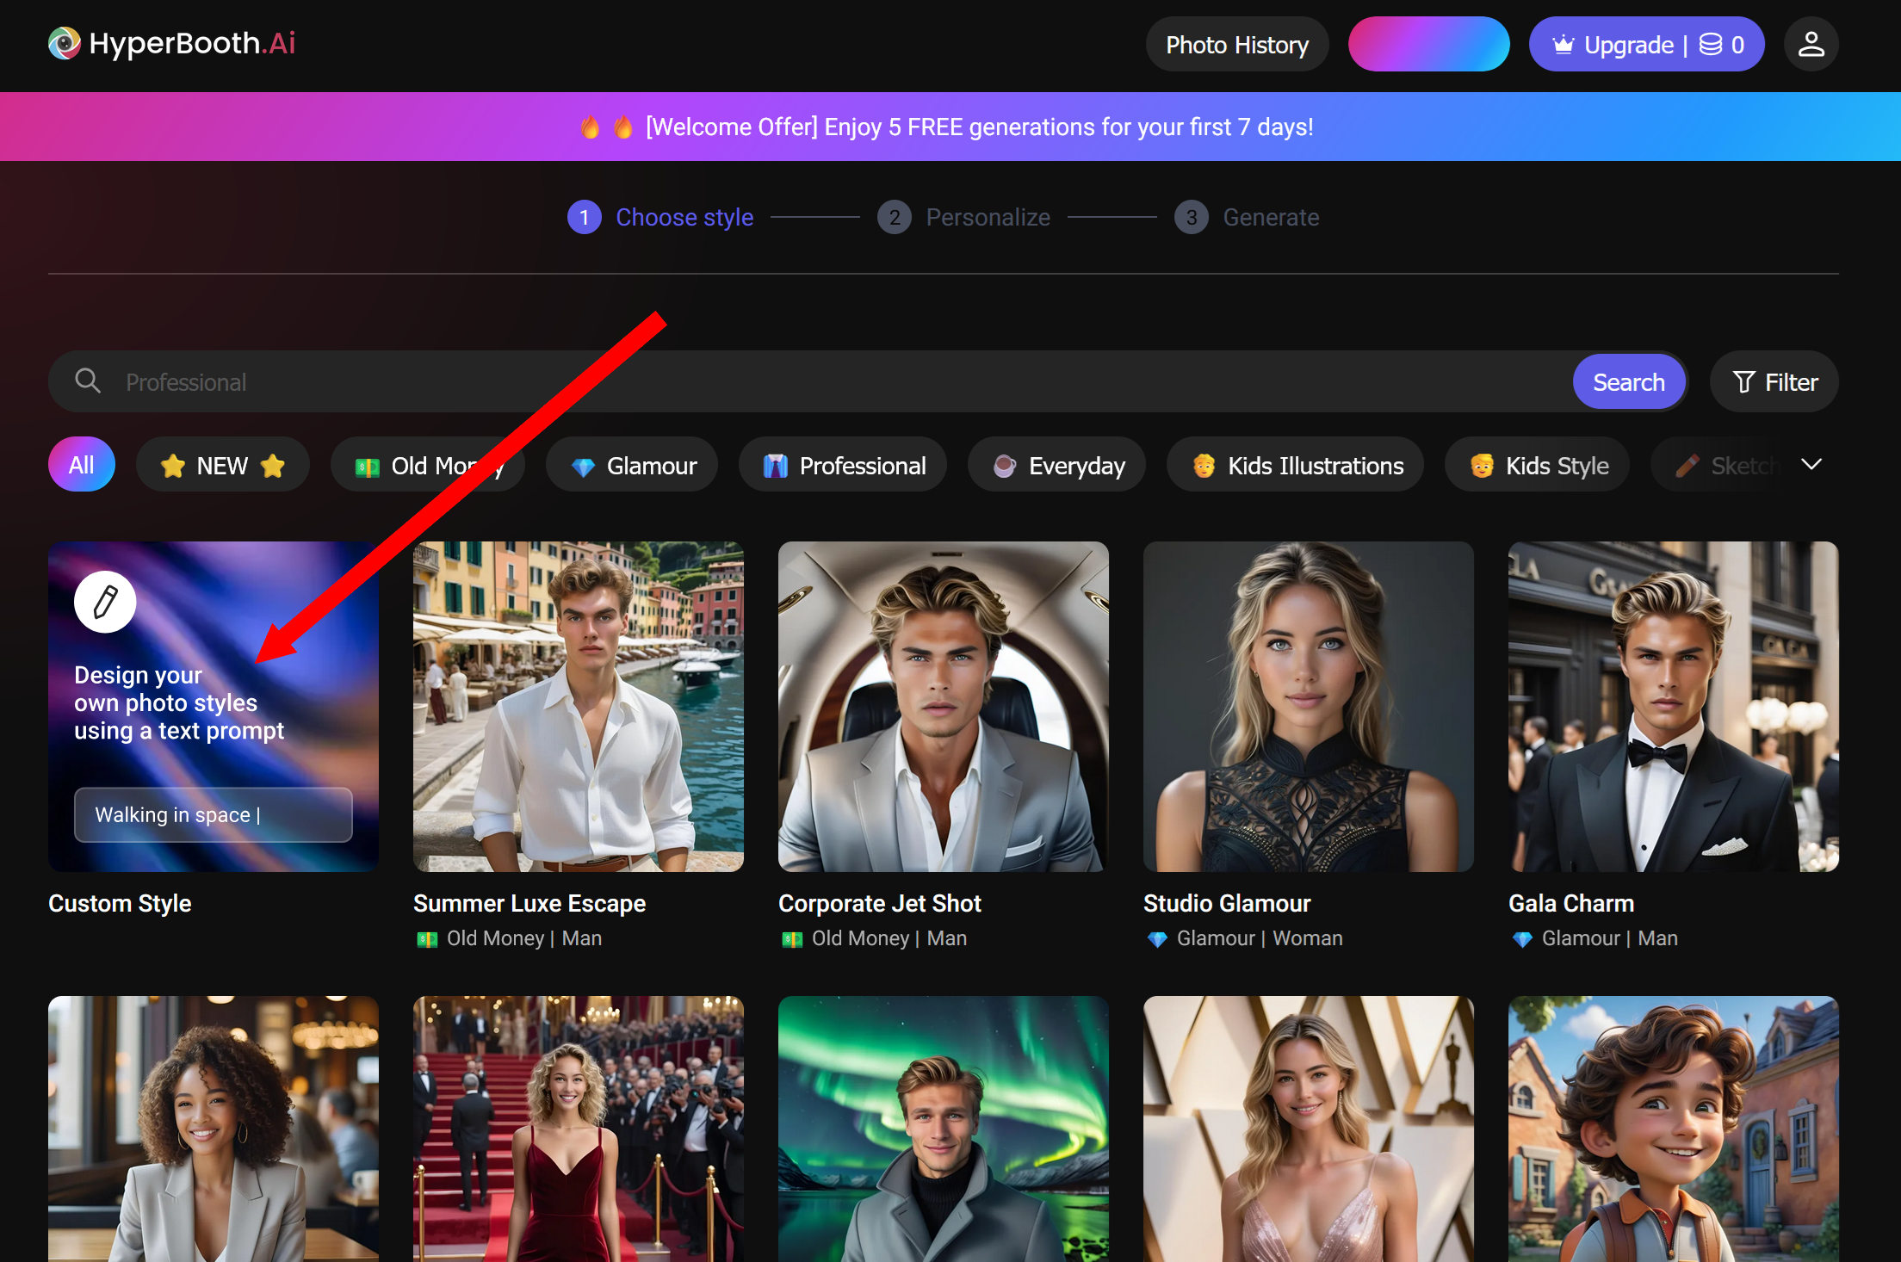Viewport: 1901px width, 1262px height.
Task: Click the credits wallet icon near Upgrade
Action: (x=1711, y=45)
